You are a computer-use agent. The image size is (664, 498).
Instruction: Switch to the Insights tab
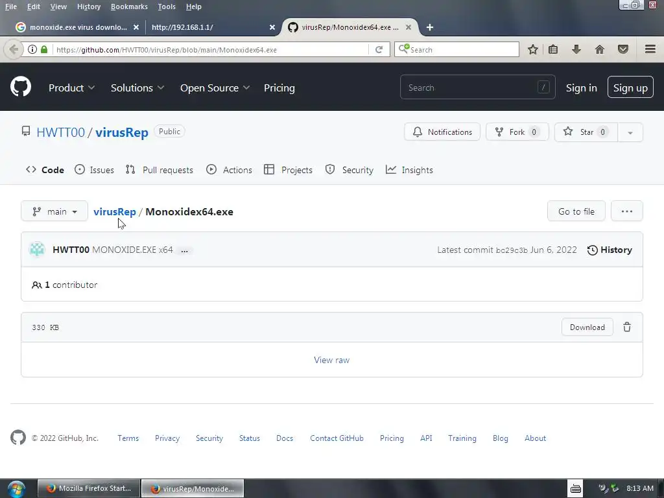tap(409, 170)
